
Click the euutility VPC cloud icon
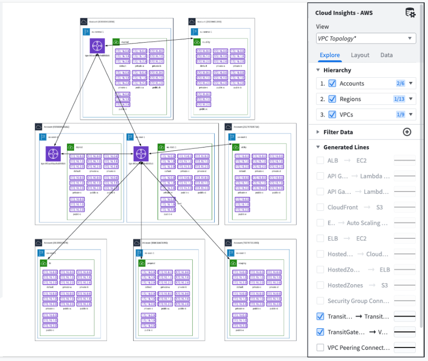(197, 42)
